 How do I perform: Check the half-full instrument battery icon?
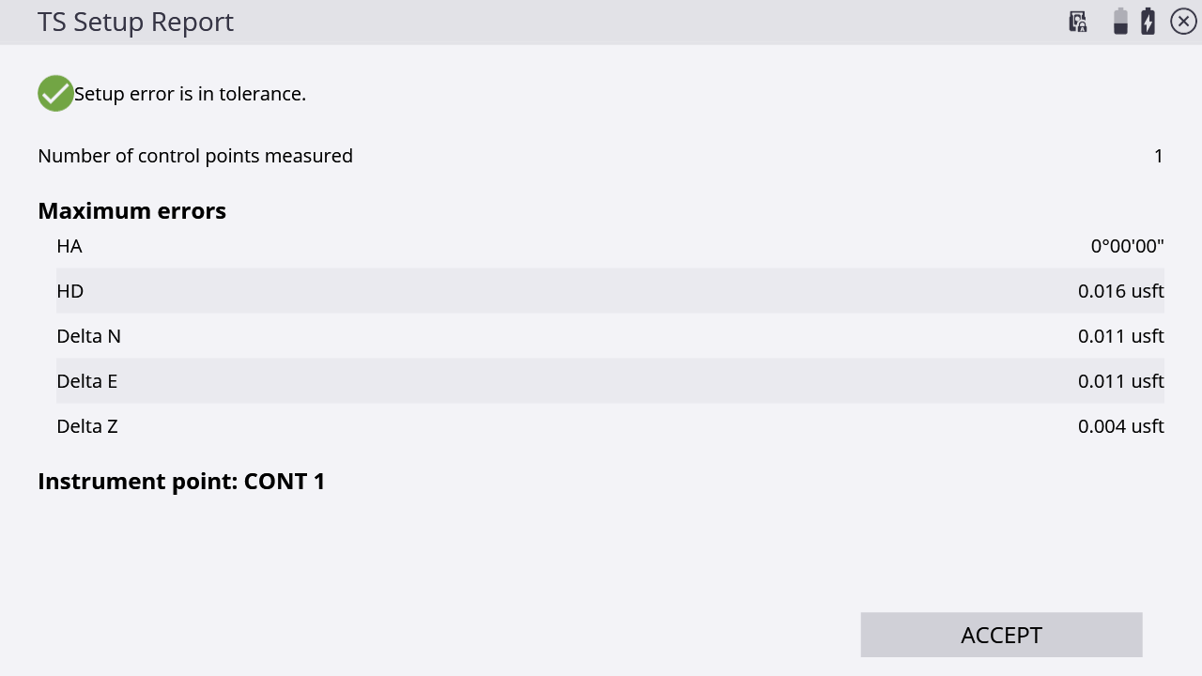click(1120, 22)
